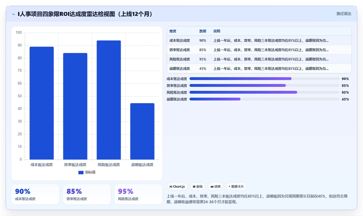The image size is (363, 216).
Task: Click the 效率账达成度 85% progress bar
Action: click(264, 85)
